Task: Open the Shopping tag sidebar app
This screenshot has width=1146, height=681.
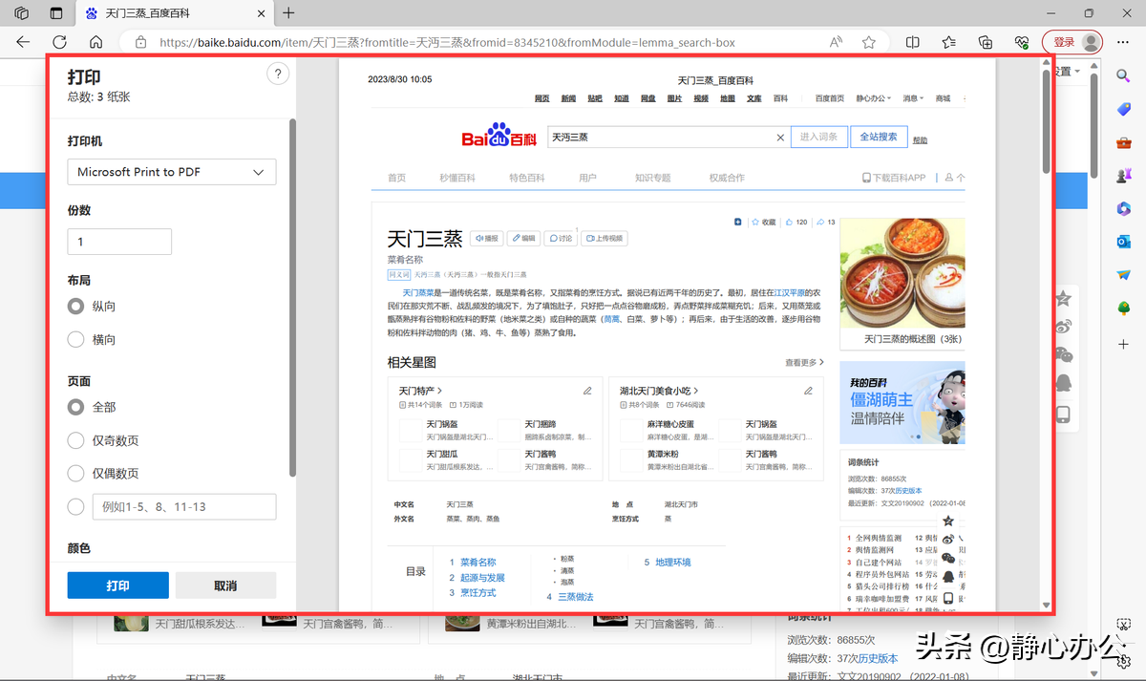Action: click(1123, 110)
